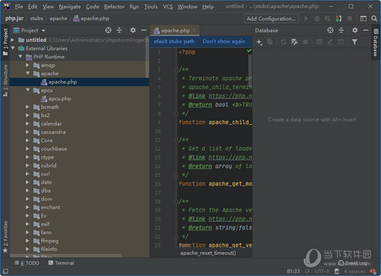This screenshot has width=381, height=276.
Task: Expand the amqp folder
Action: coord(27,65)
